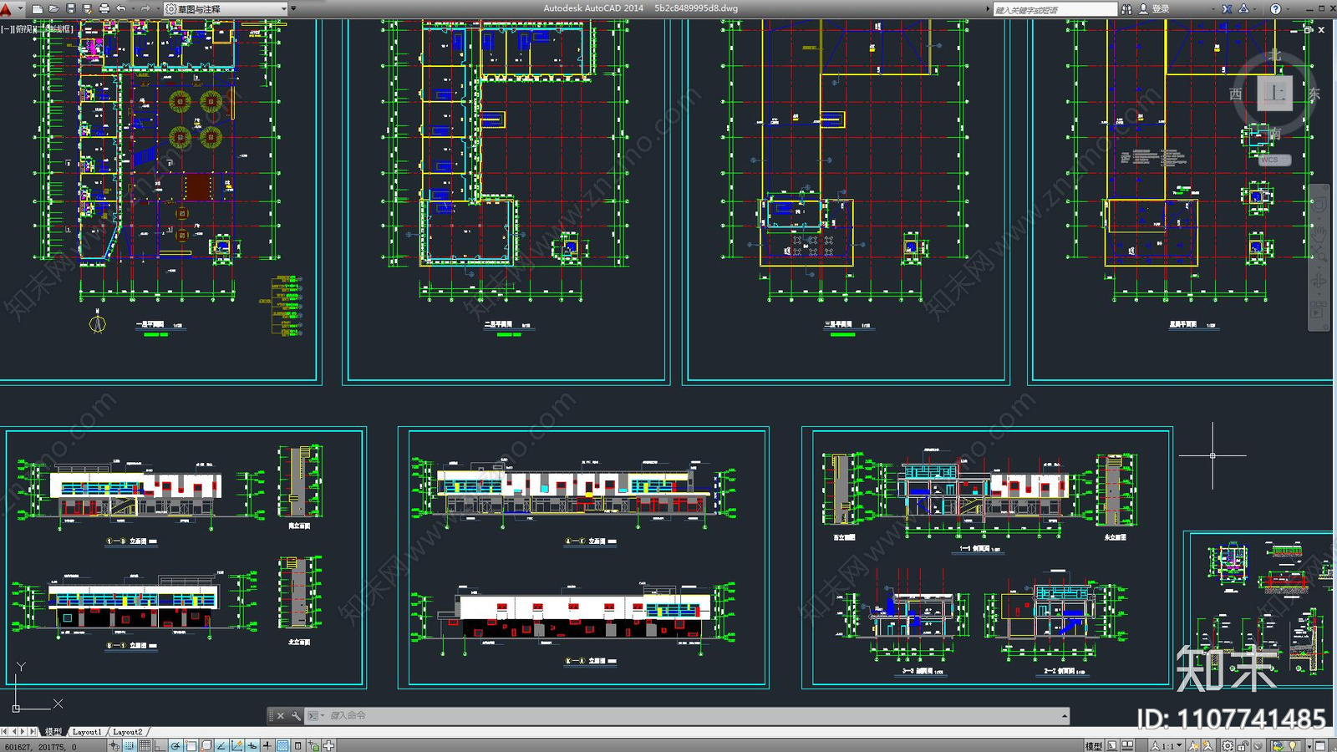This screenshot has height=752, width=1337.
Task: Toggle Dynamic UCS in the status bar
Action: click(236, 745)
